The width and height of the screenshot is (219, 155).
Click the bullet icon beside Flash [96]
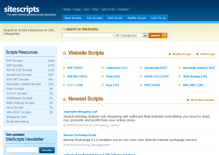[102, 76]
